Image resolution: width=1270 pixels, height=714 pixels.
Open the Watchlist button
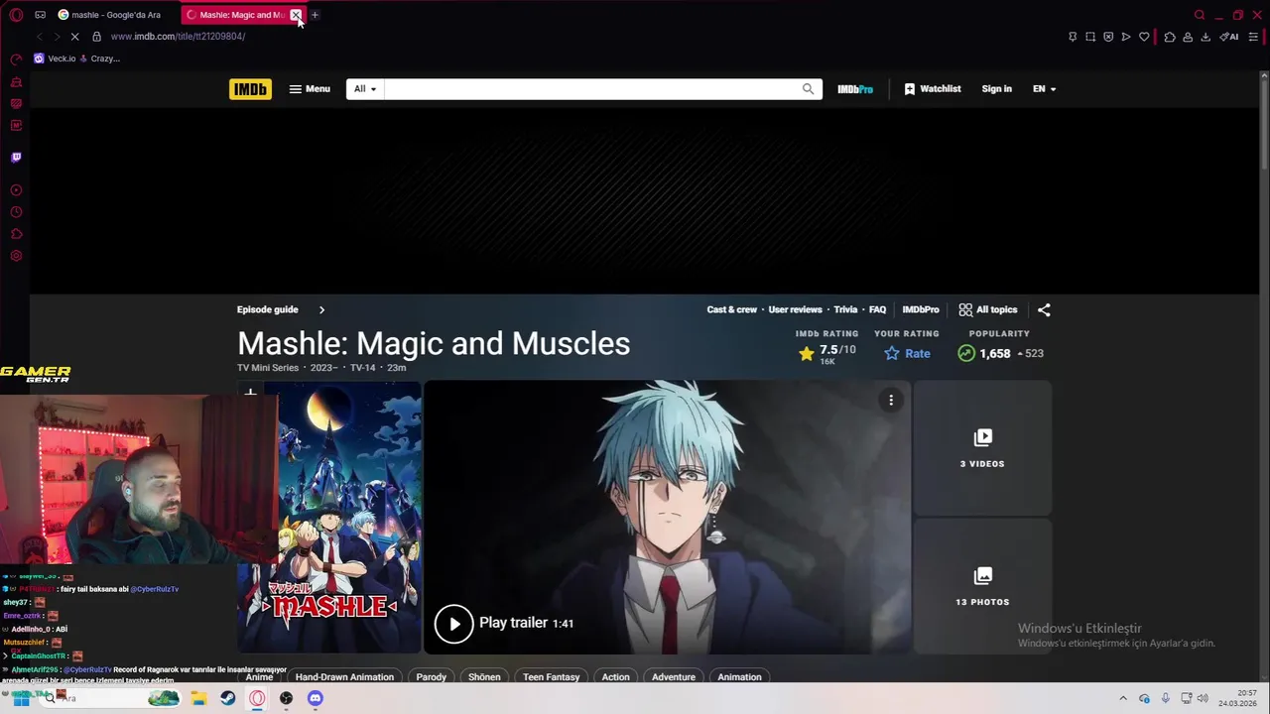[933, 89]
